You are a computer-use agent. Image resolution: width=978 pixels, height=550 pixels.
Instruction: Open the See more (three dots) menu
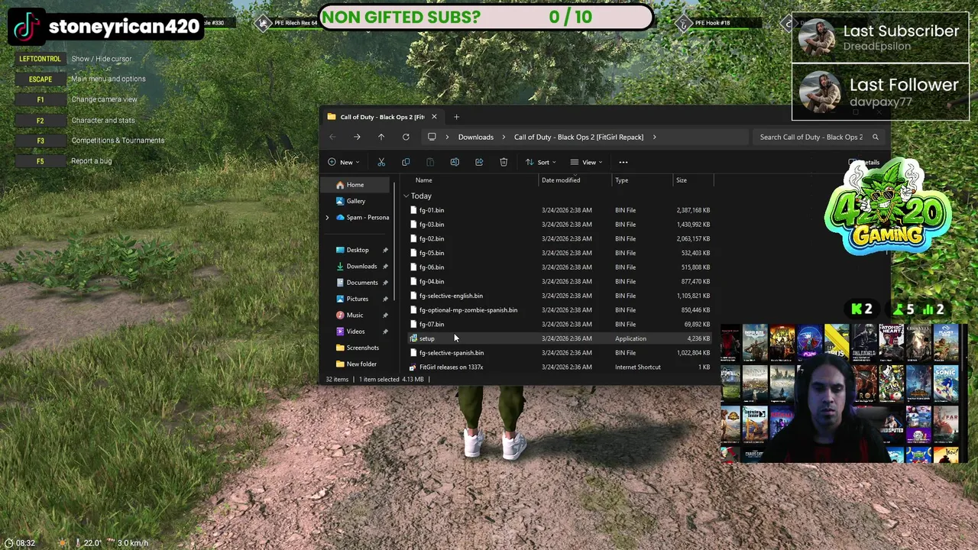(x=623, y=162)
